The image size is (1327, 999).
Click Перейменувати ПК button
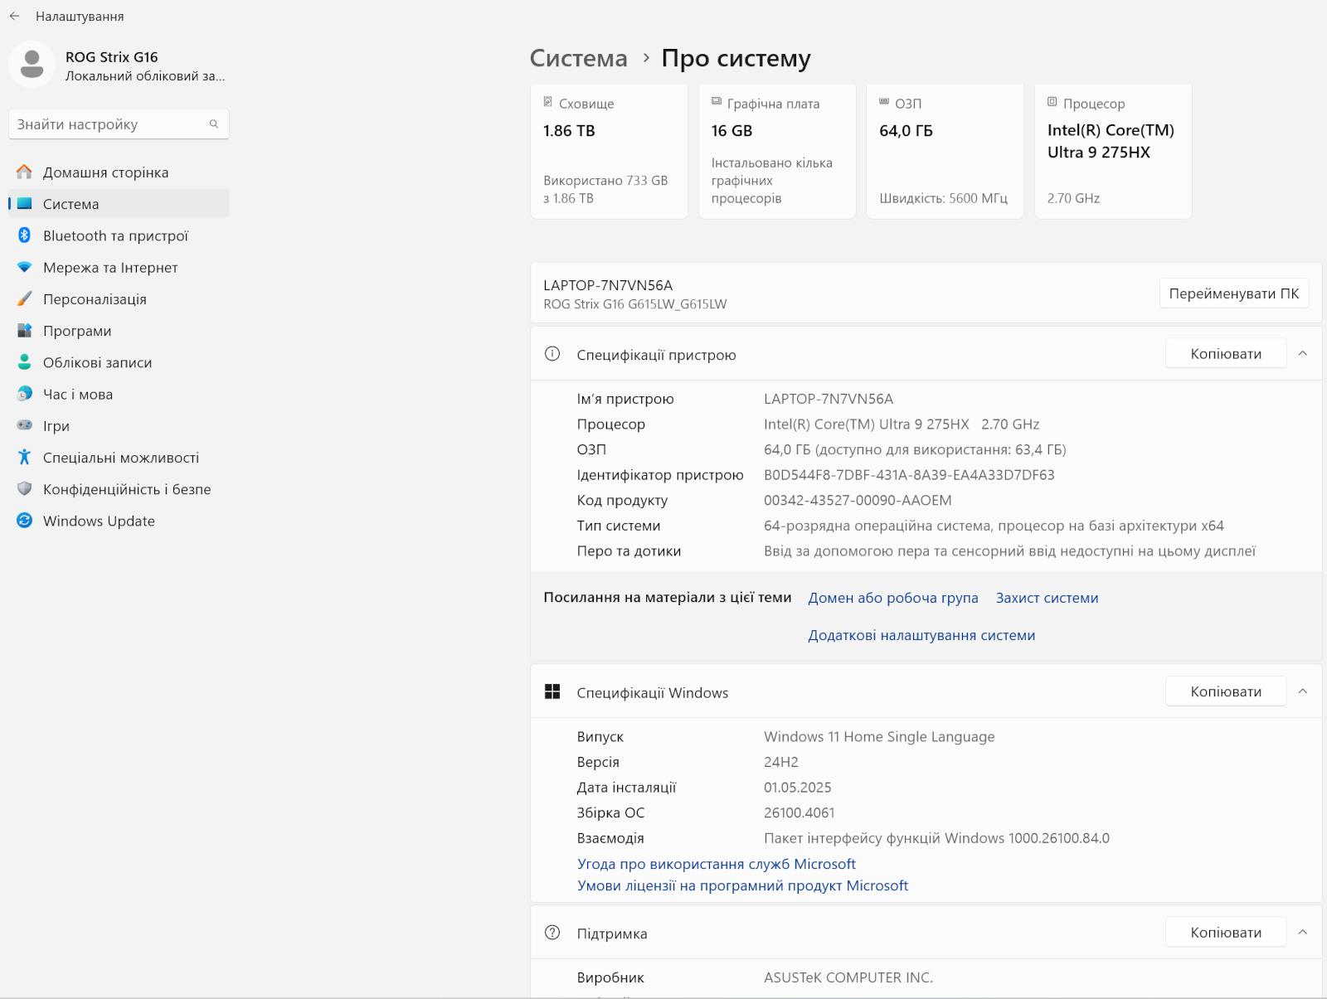tap(1233, 293)
